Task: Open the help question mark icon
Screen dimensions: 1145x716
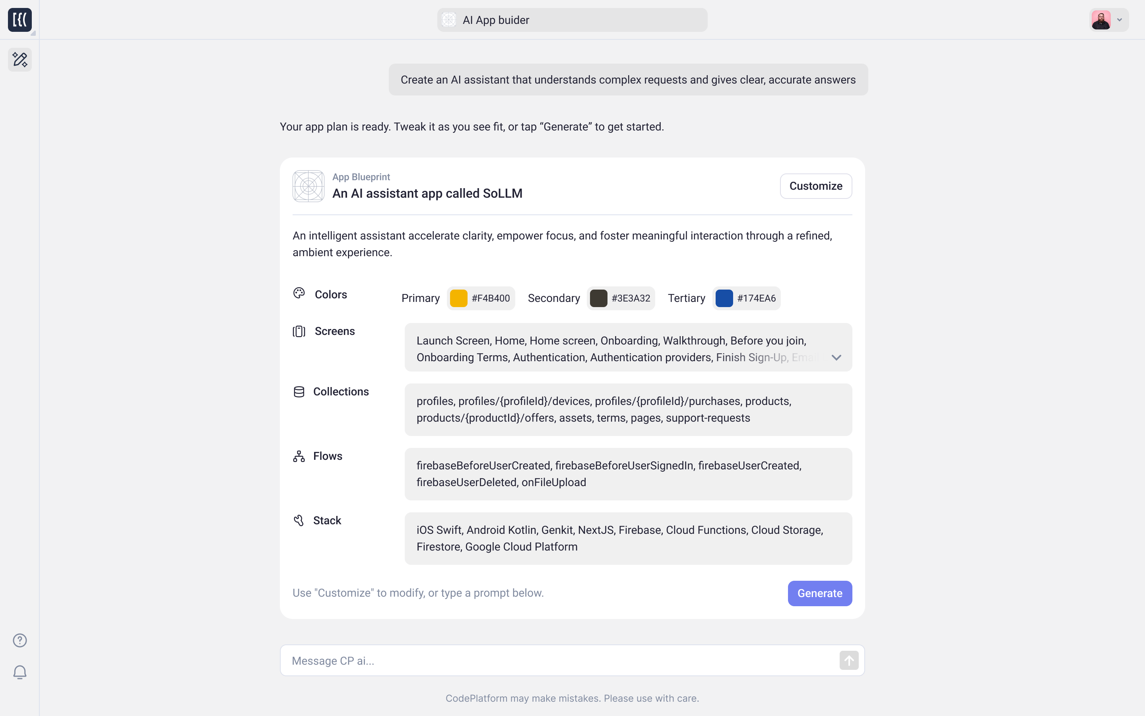Action: click(20, 640)
